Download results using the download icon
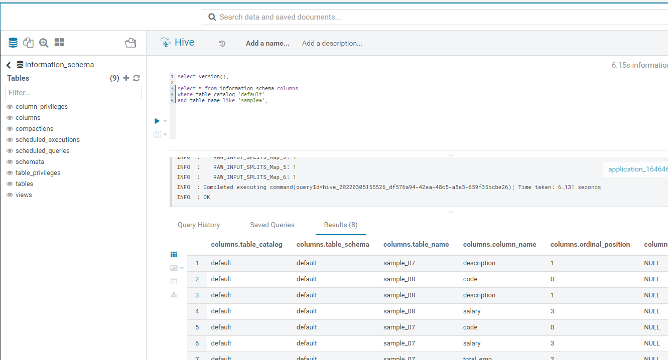668x360 pixels. pyautogui.click(x=174, y=295)
